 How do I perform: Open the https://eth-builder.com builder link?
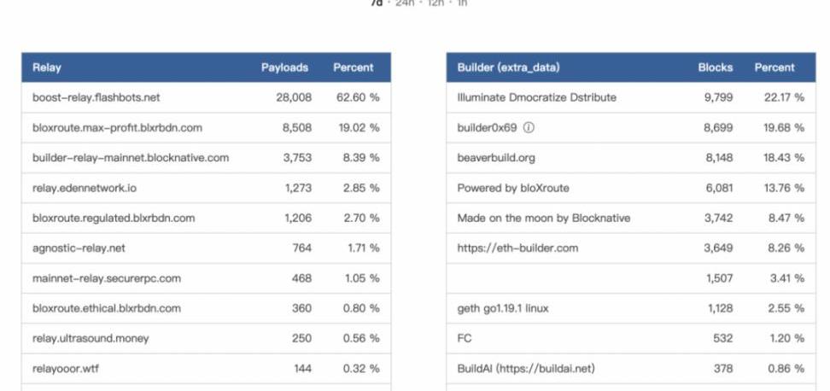click(x=517, y=248)
